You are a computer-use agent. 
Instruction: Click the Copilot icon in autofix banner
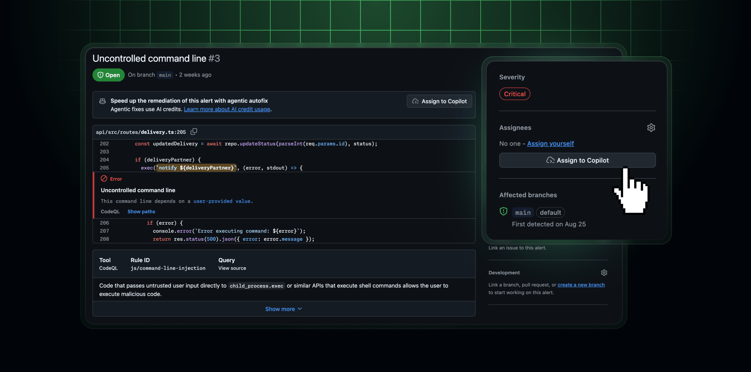coord(103,101)
